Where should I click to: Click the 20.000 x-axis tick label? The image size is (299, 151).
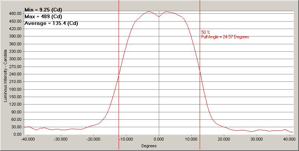[x=224, y=139]
